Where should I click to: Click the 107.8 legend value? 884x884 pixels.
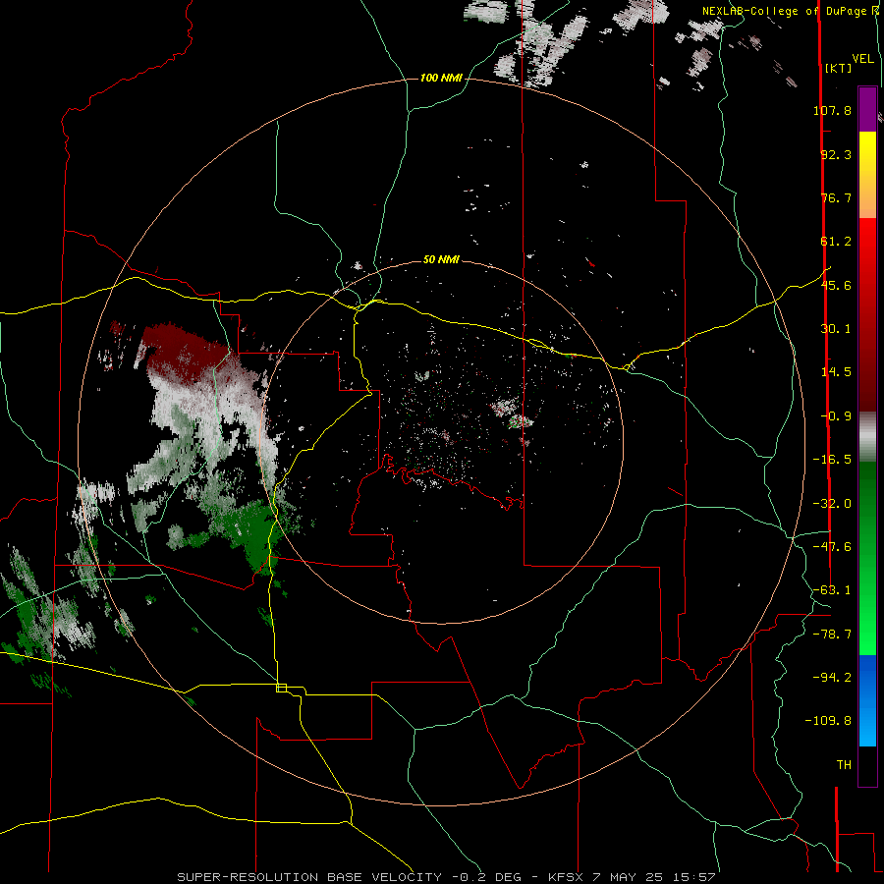point(832,110)
